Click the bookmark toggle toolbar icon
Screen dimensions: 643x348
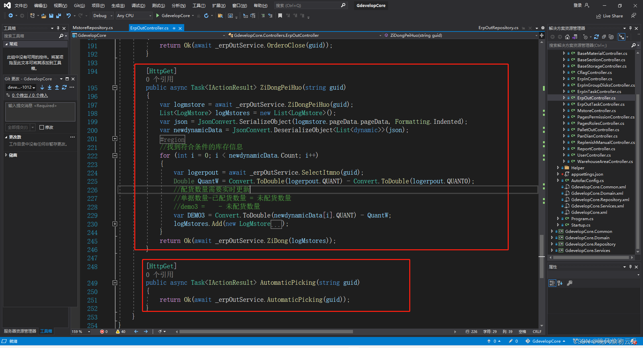click(280, 16)
